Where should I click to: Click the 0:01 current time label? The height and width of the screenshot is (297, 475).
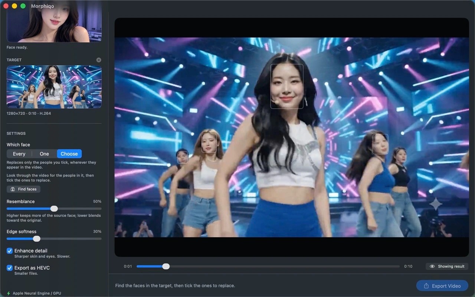tap(128, 266)
